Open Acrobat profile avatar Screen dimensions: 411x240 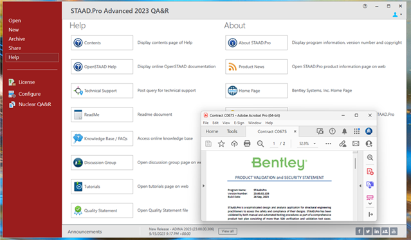tap(369, 131)
